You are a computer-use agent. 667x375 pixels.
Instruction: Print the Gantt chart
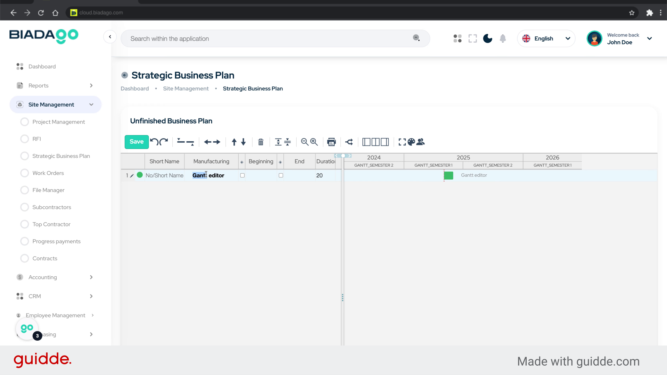click(331, 142)
